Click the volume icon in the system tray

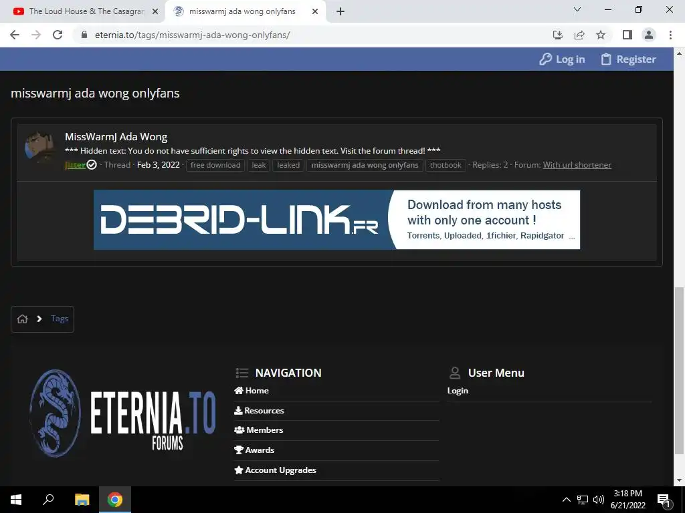599,500
